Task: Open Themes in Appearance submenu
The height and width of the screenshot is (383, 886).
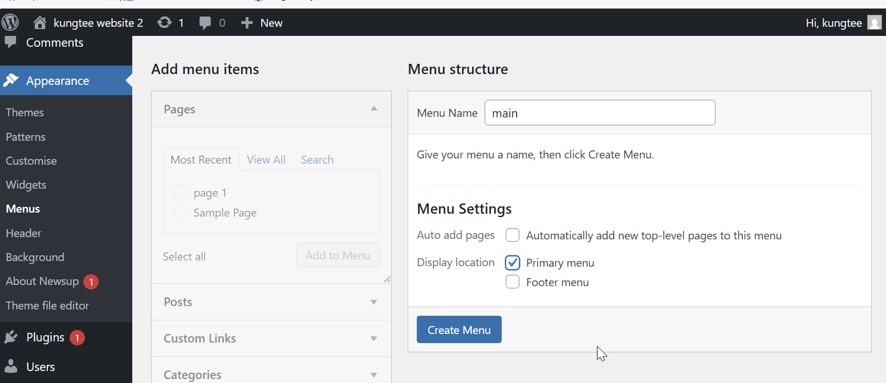Action: pyautogui.click(x=25, y=112)
